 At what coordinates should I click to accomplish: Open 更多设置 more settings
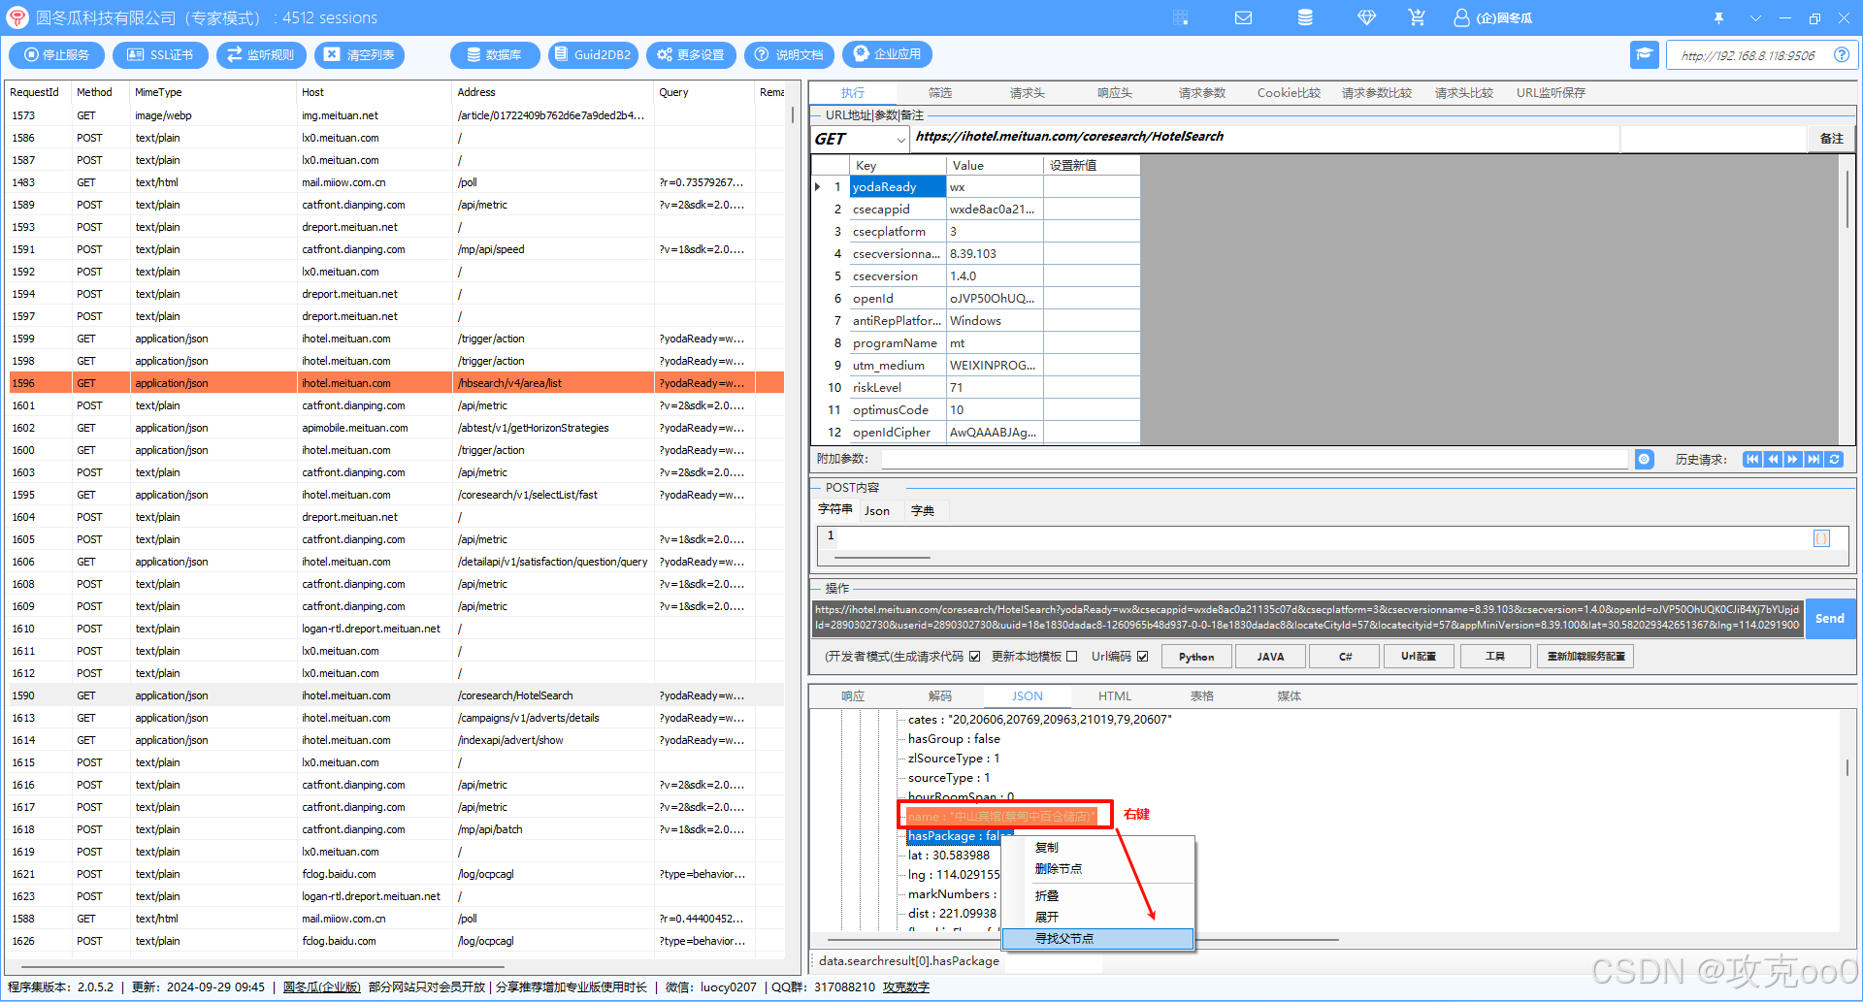click(691, 55)
